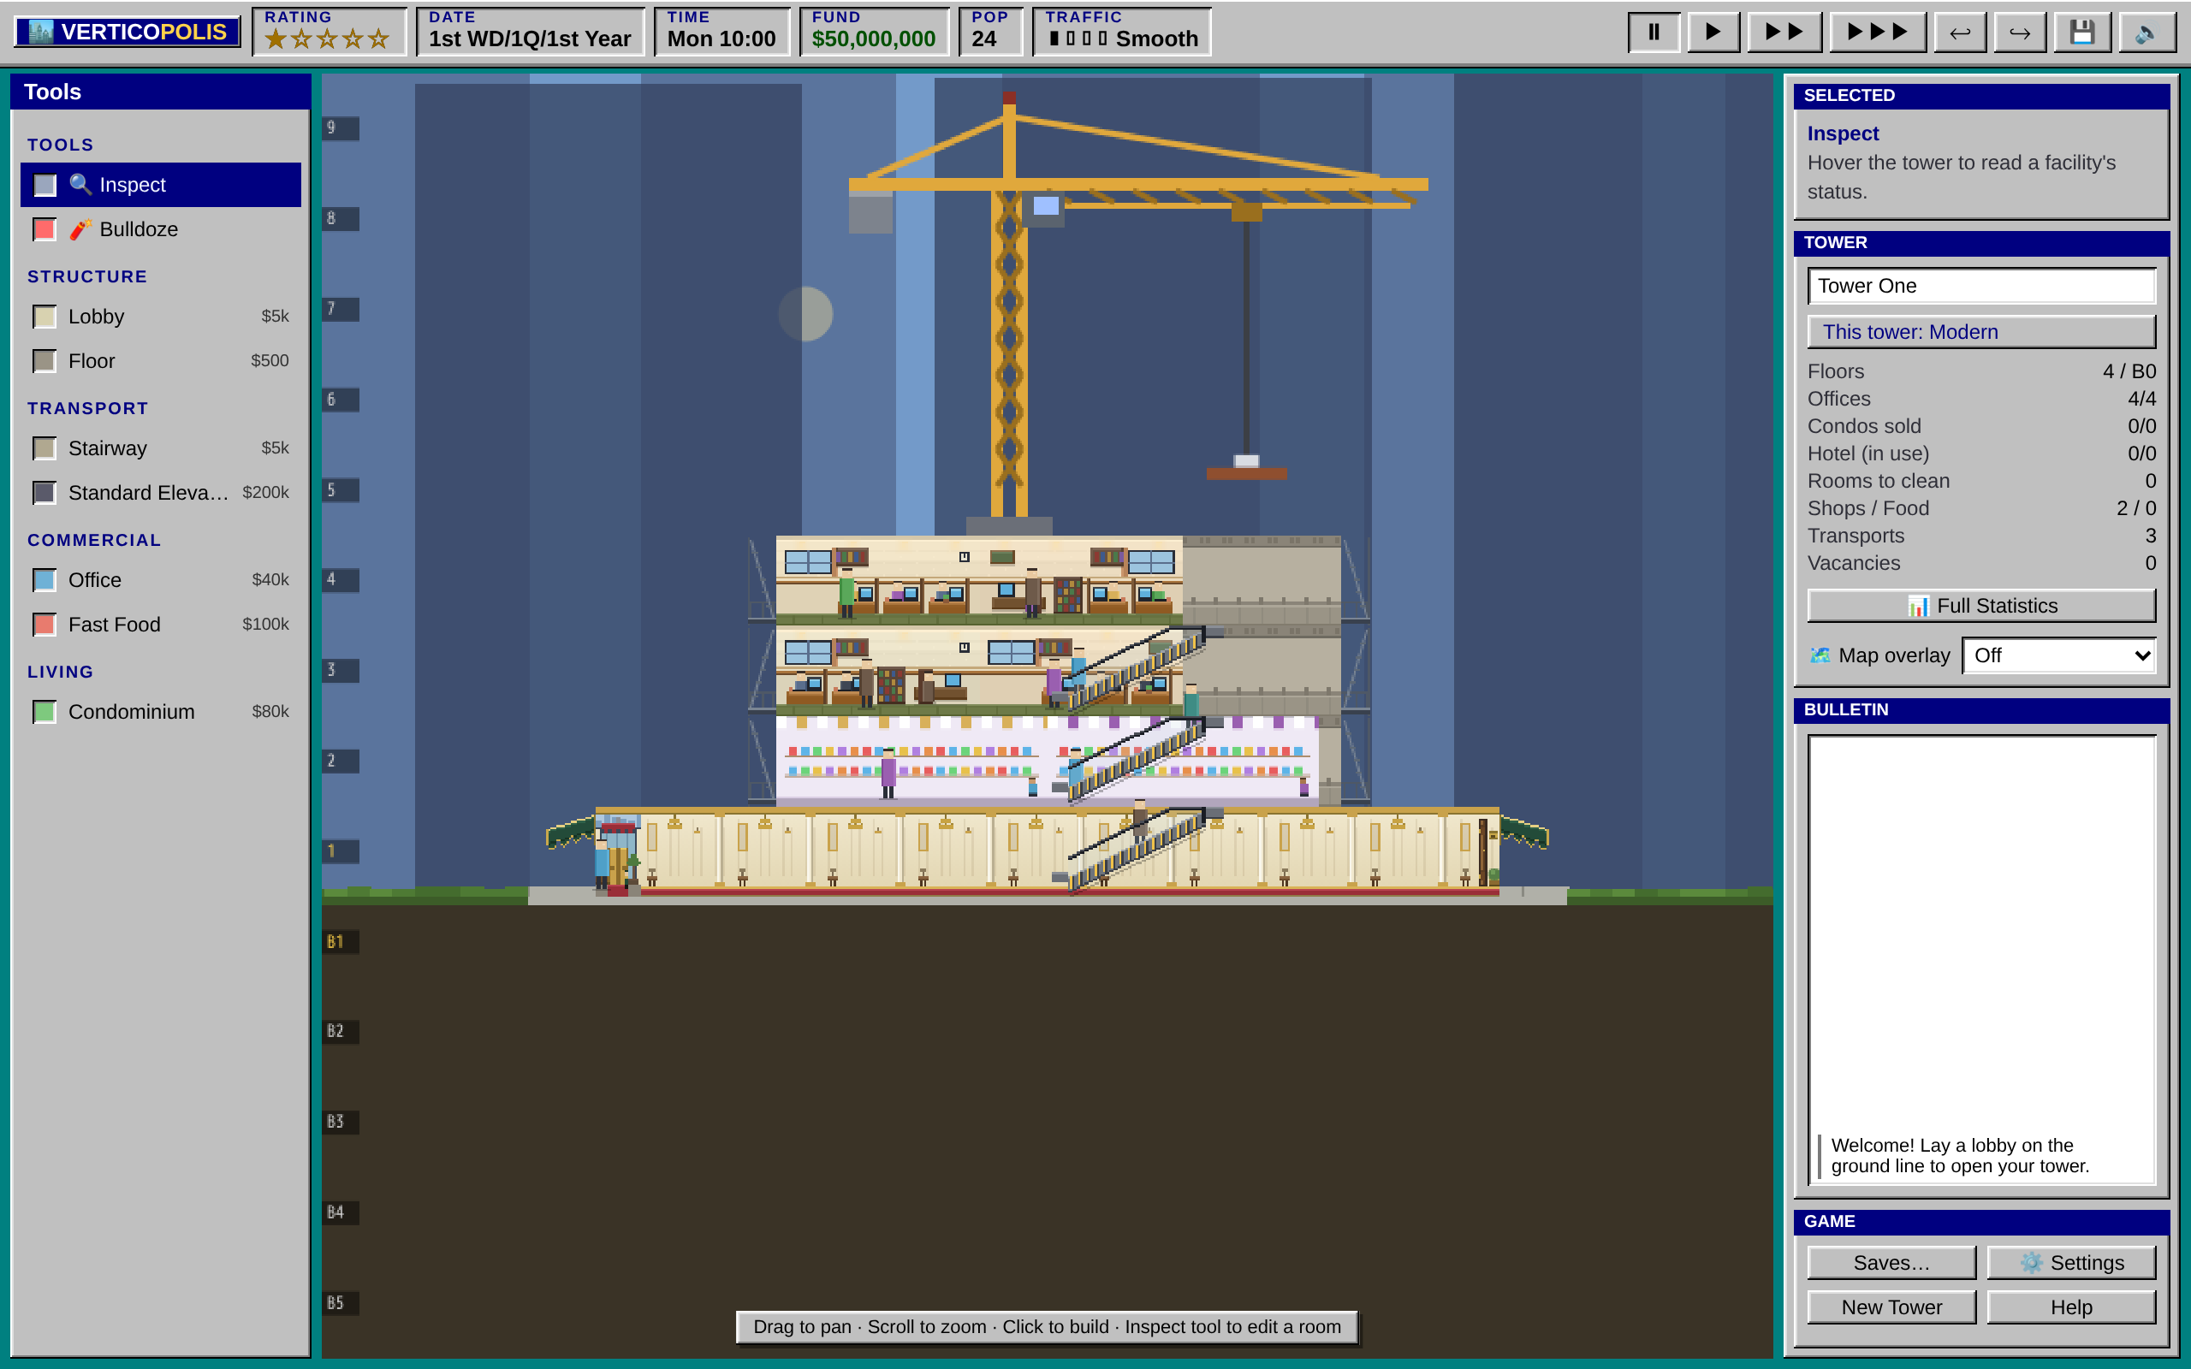Select the Inspect magnifier tool

(x=160, y=185)
